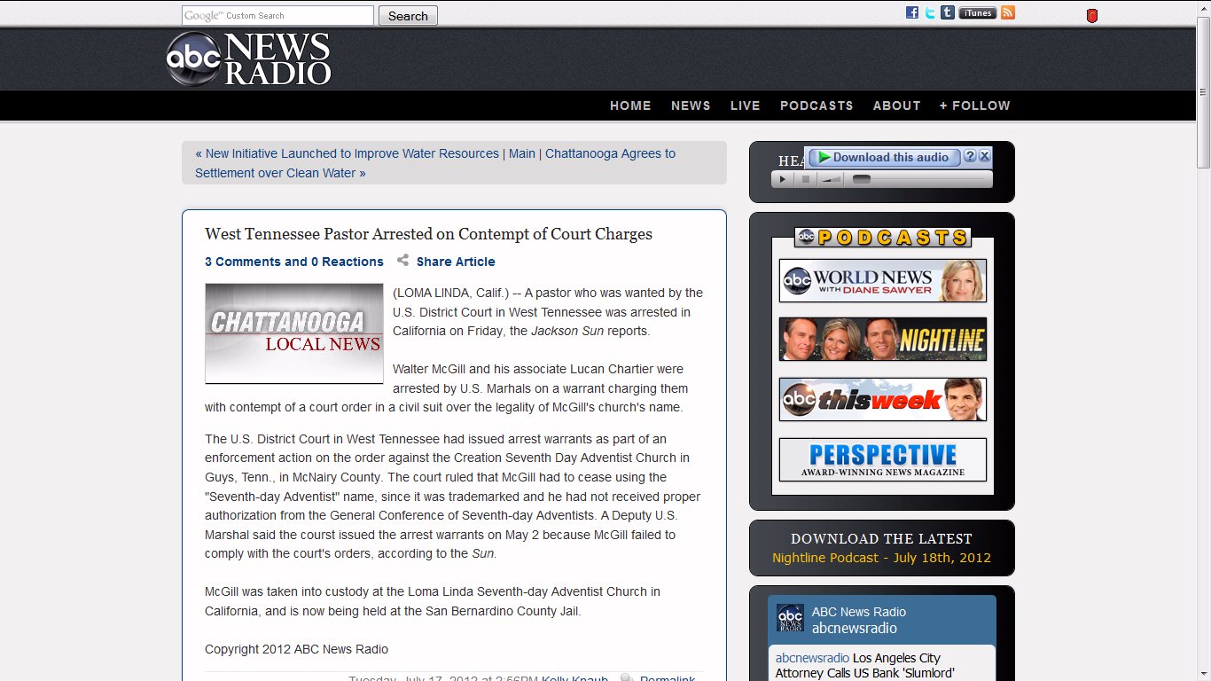Open the World News with Diane Sawyer podcast
Image resolution: width=1211 pixels, height=681 pixels.
pyautogui.click(x=882, y=281)
